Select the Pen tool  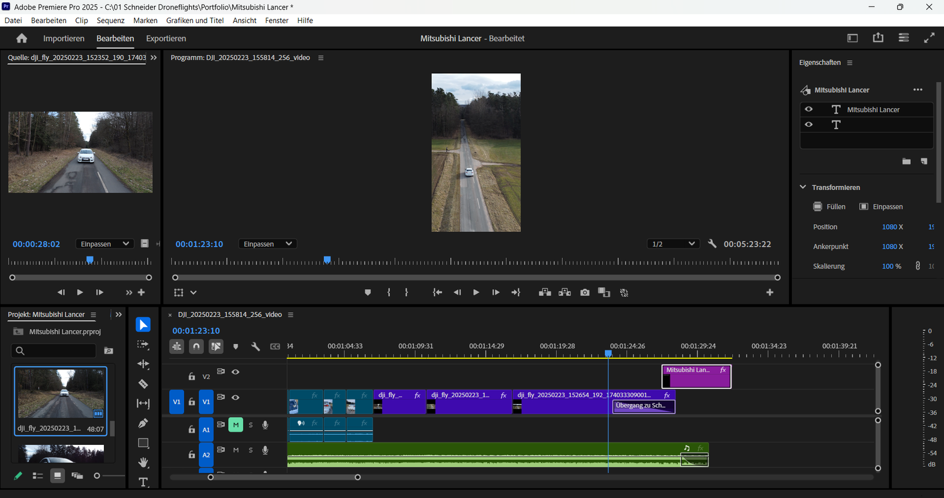pos(143,423)
